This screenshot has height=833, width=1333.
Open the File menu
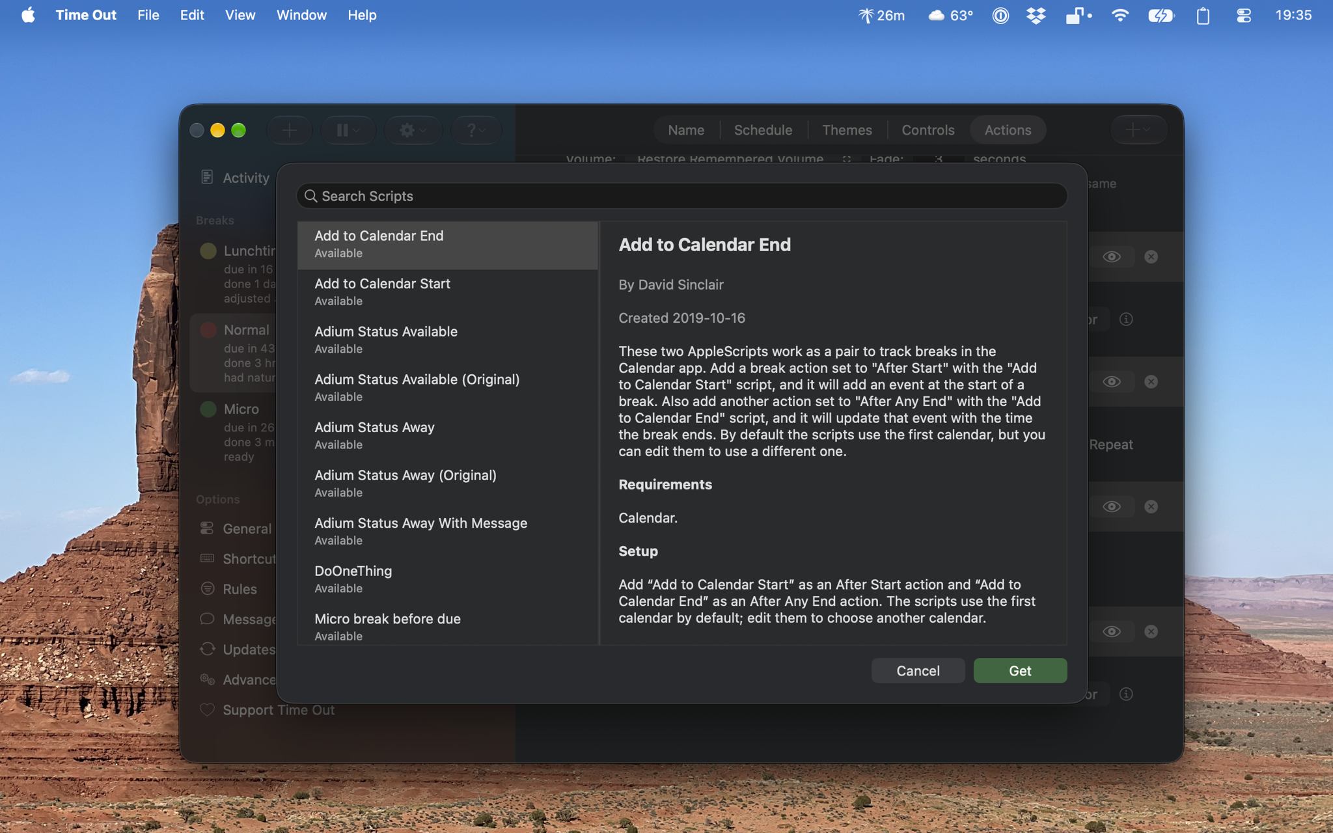point(148,15)
